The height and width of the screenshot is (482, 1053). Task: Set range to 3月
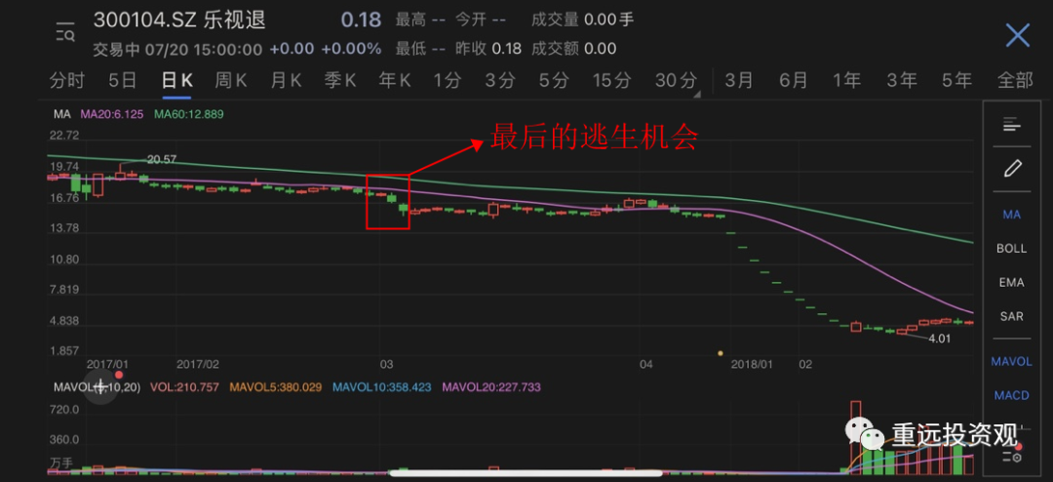pyautogui.click(x=739, y=81)
